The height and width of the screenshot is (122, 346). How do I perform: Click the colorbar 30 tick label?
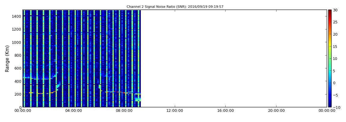(335, 10)
